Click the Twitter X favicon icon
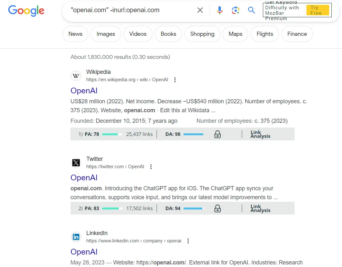342x267 pixels. (76, 163)
